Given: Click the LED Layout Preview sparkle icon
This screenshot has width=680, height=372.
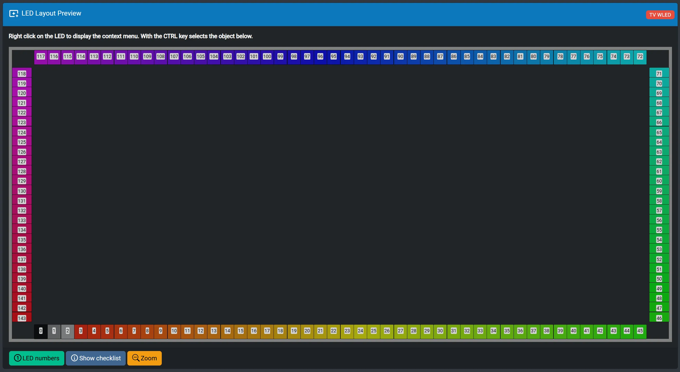Looking at the screenshot, I should coord(14,13).
